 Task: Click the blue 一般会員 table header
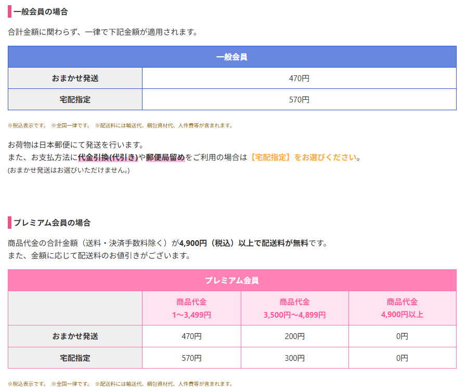coord(232,57)
